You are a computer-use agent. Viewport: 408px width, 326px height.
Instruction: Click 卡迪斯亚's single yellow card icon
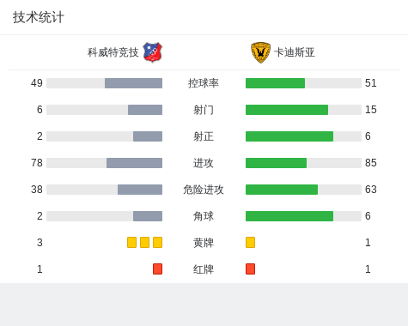250,242
